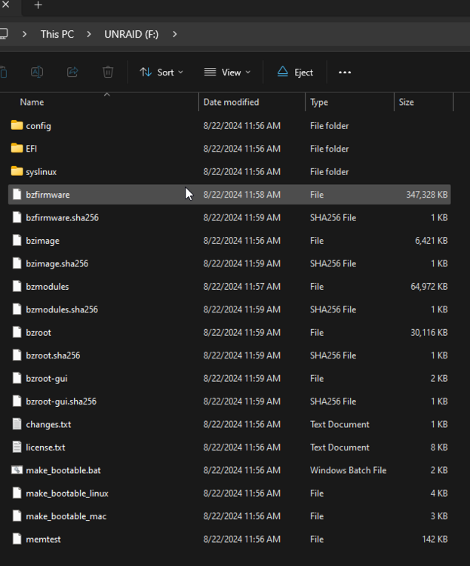Open the See more ellipsis menu
470x566 pixels.
345,72
